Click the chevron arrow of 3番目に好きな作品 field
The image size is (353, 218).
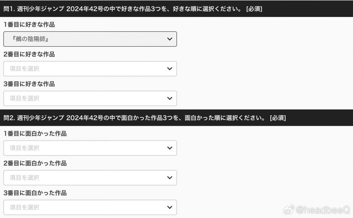pyautogui.click(x=170, y=98)
